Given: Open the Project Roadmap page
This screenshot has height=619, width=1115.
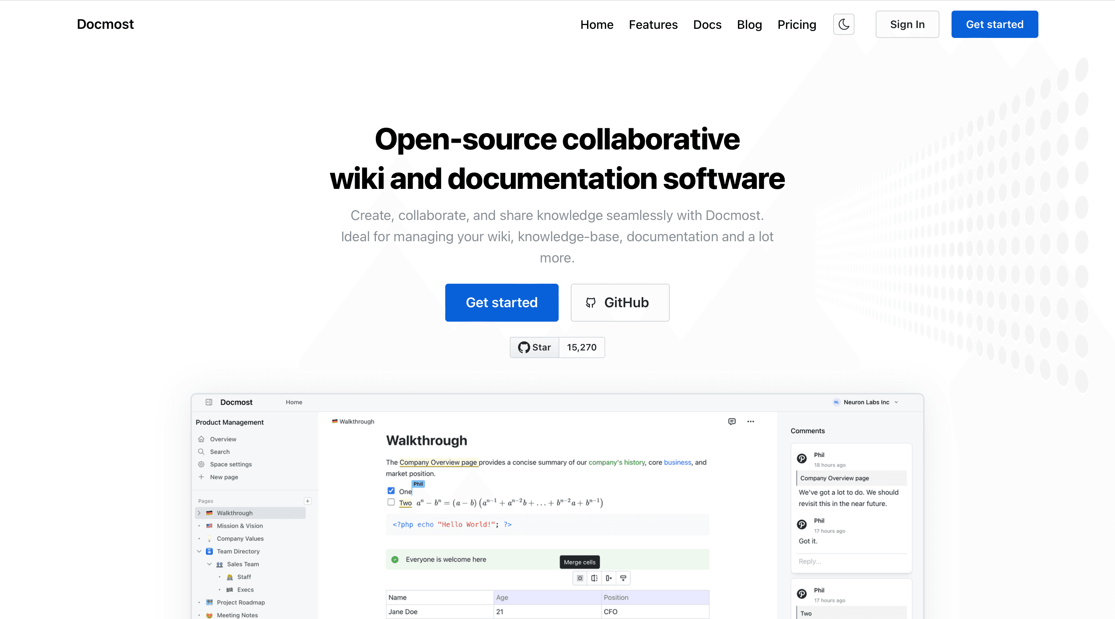Looking at the screenshot, I should [240, 602].
